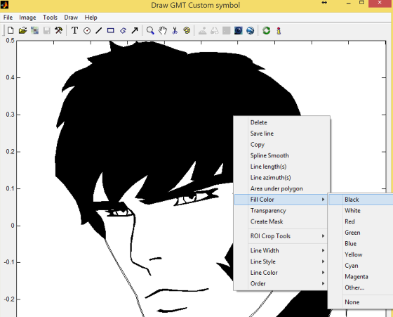This screenshot has width=393, height=317.
Task: Click the app logo in title bar
Action: tap(4, 4)
